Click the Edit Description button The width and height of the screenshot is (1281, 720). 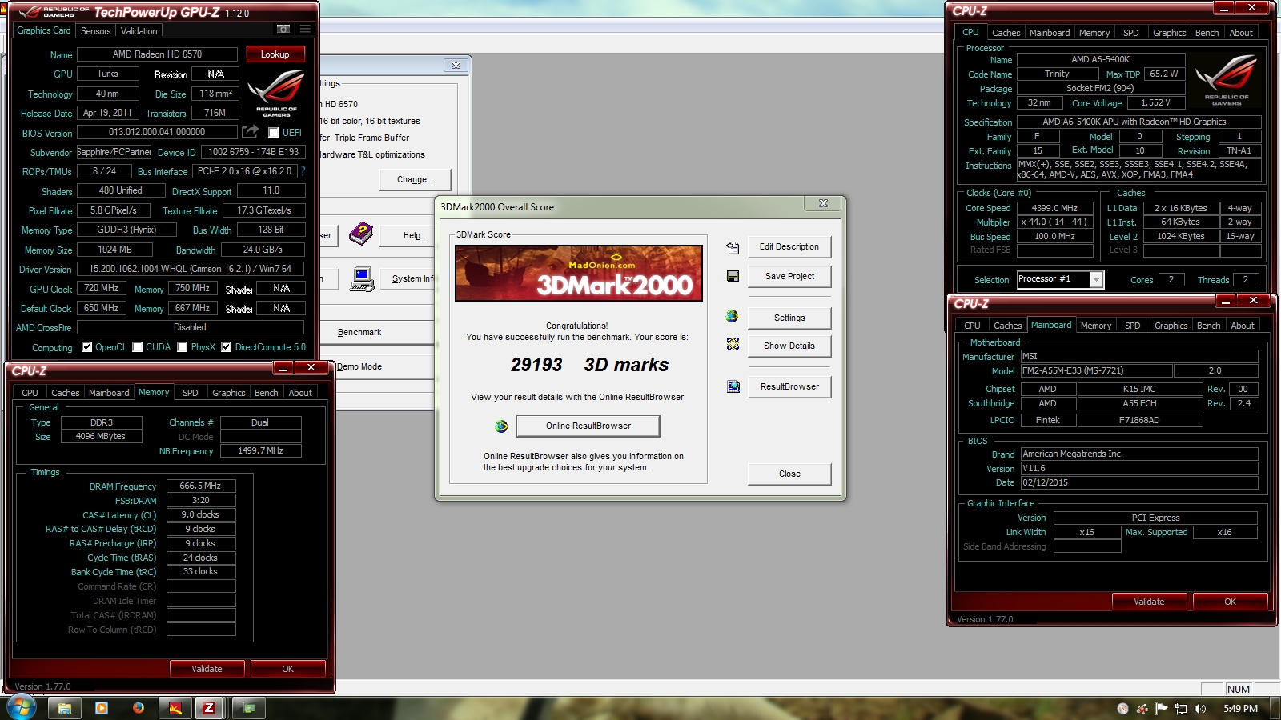tap(789, 246)
